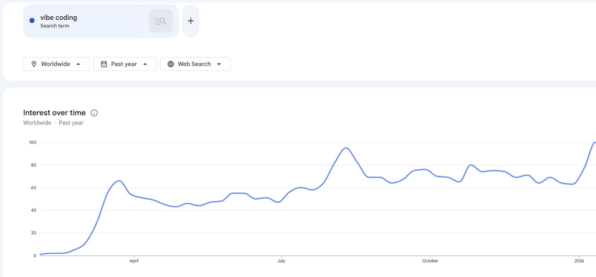
Task: Click the blue dot beside vibe coding
Action: (x=32, y=21)
